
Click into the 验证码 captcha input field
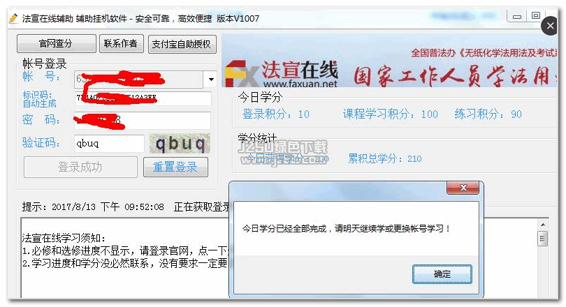coord(109,144)
